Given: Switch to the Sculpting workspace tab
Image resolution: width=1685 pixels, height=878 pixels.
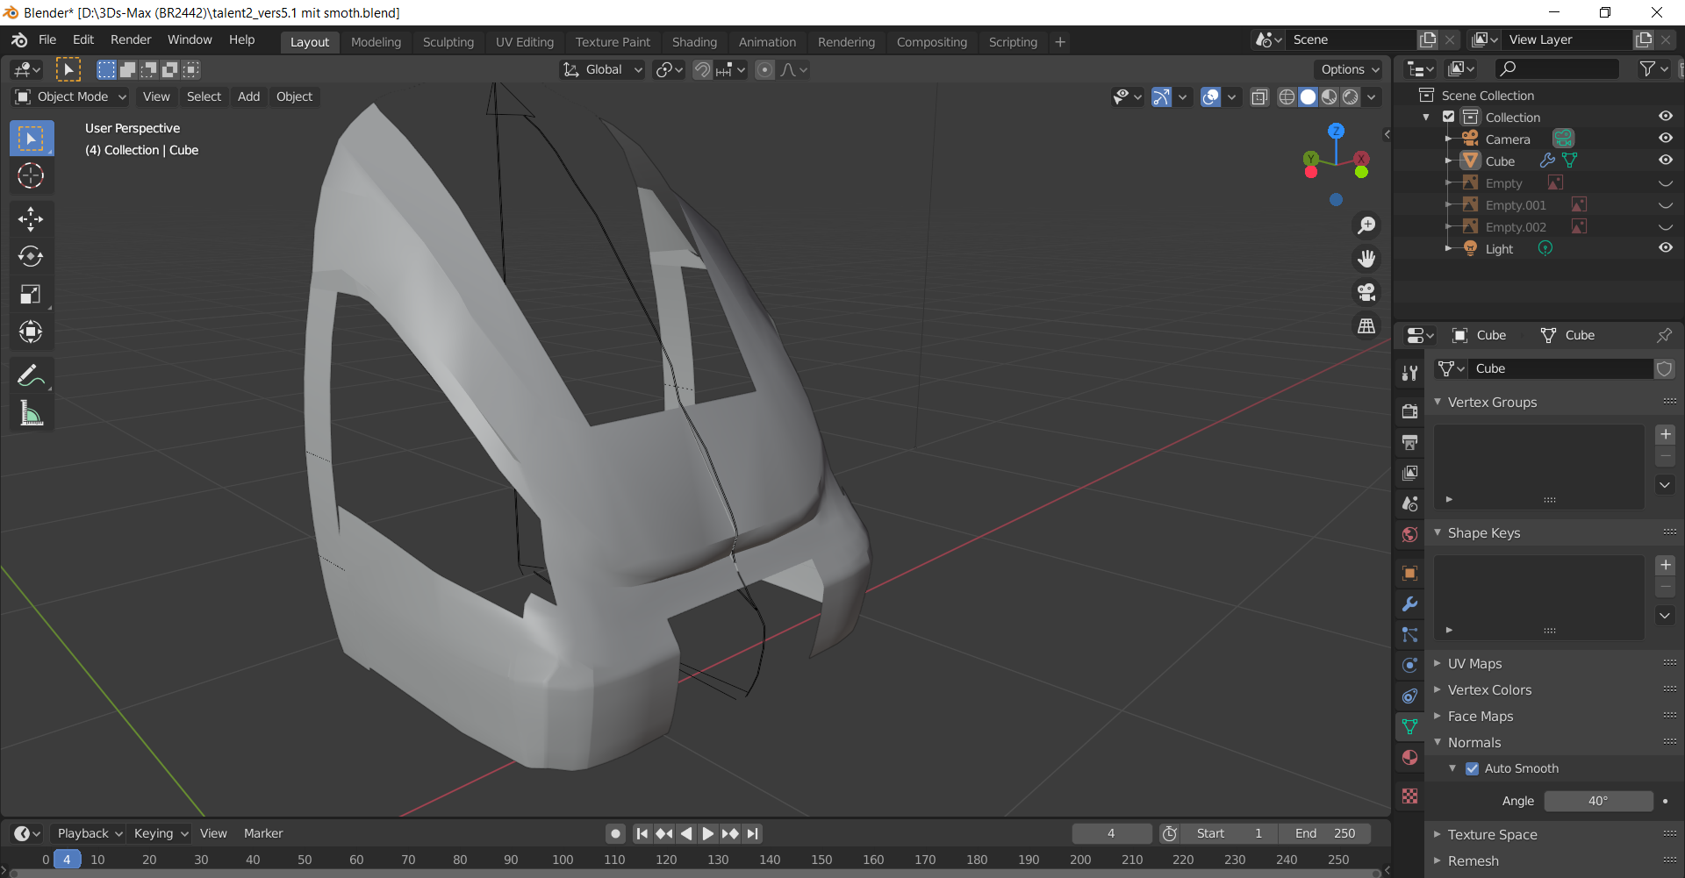Looking at the screenshot, I should [448, 42].
